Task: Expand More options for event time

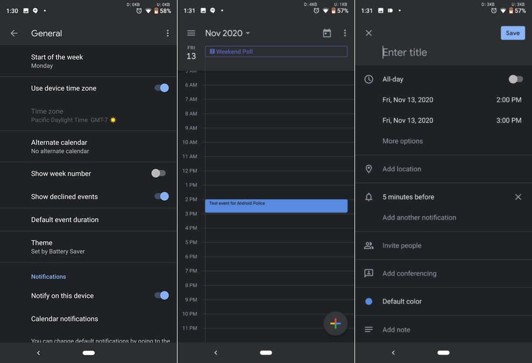Action: pyautogui.click(x=402, y=141)
